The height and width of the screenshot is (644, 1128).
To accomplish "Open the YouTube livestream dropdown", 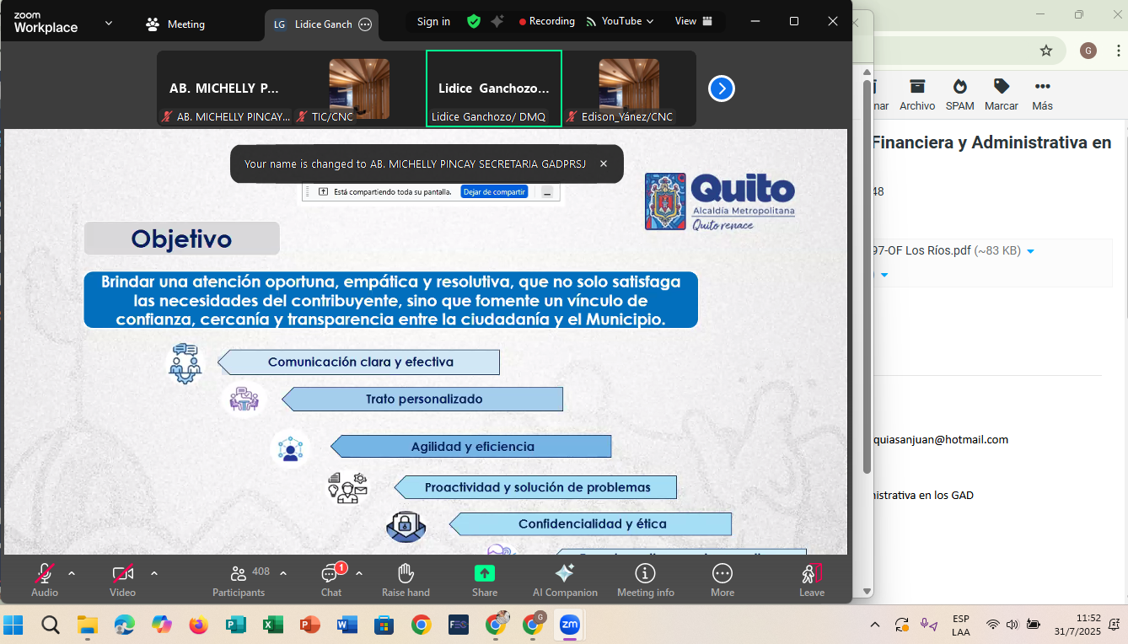I will click(620, 21).
